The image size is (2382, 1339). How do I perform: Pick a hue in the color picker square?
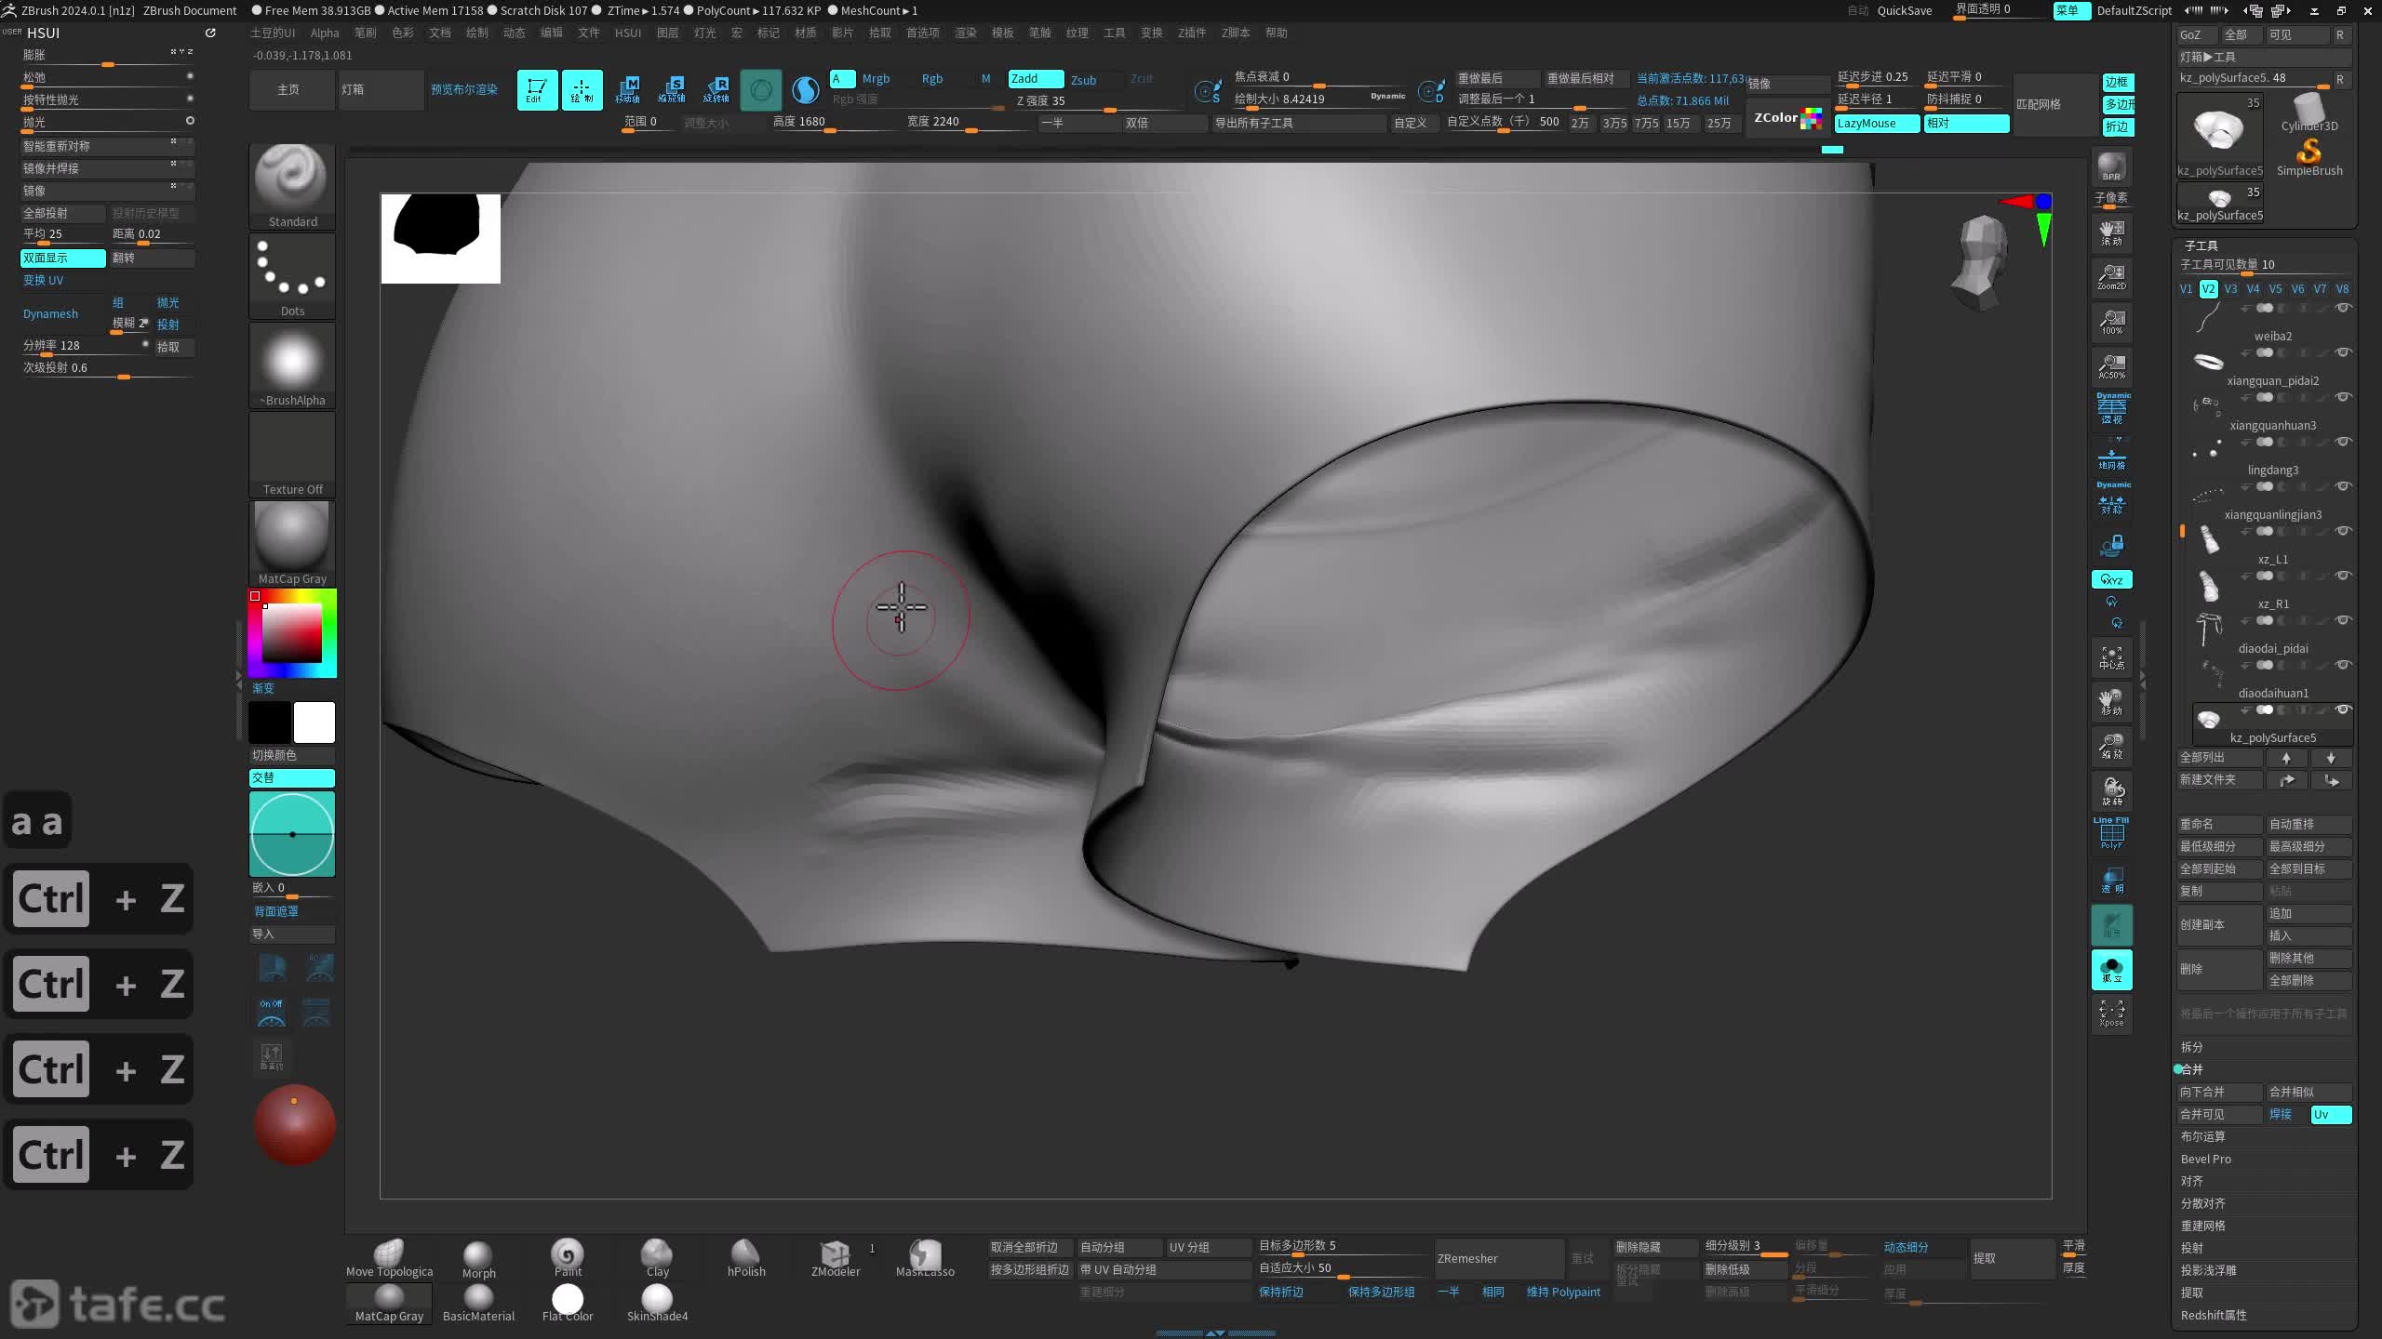click(292, 633)
